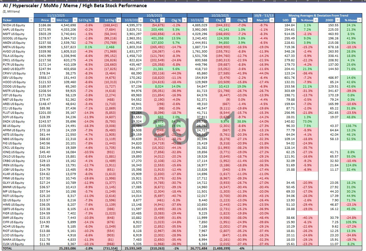Select CIFR 105.9% cell

(351, 222)
